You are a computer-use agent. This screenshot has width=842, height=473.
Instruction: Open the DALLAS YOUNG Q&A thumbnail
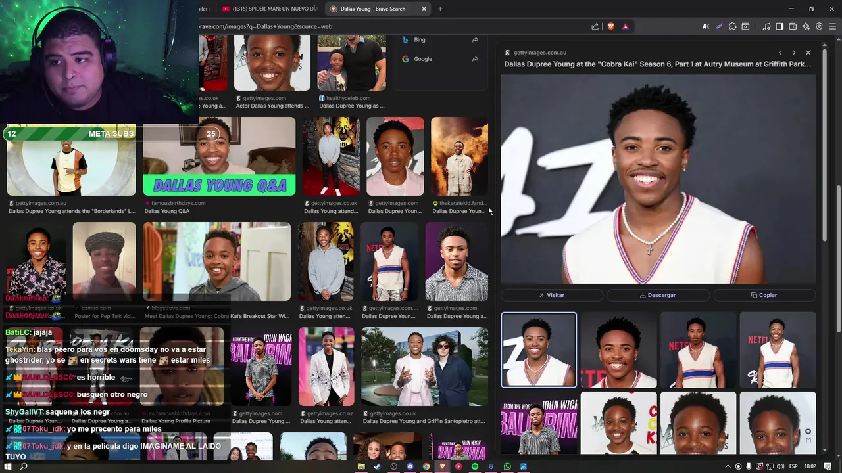219,156
